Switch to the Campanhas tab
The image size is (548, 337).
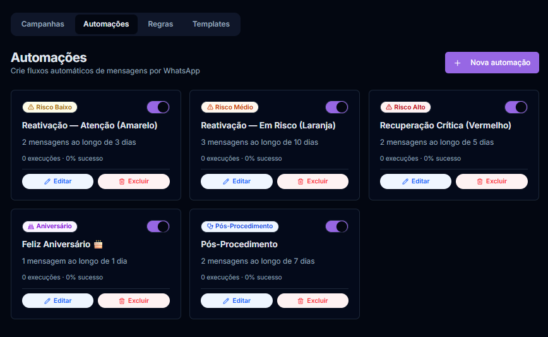pos(43,24)
